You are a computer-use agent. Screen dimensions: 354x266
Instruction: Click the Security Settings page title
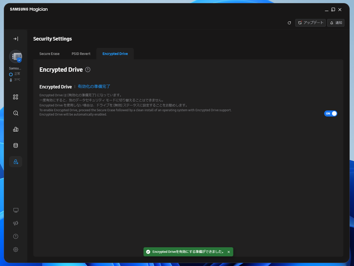(x=53, y=39)
